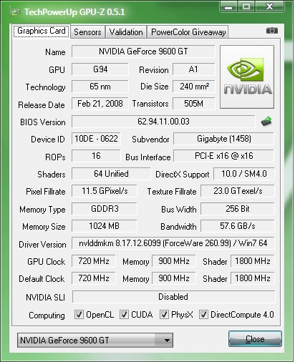Image resolution: width=295 pixels, height=362 pixels.
Task: Click the Texture Fillrate label
Action: 172,192
